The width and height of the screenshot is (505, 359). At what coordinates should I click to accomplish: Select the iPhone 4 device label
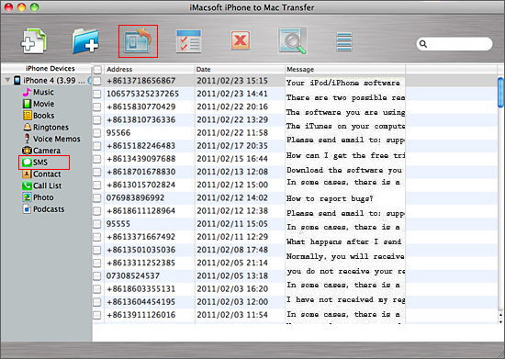click(54, 80)
